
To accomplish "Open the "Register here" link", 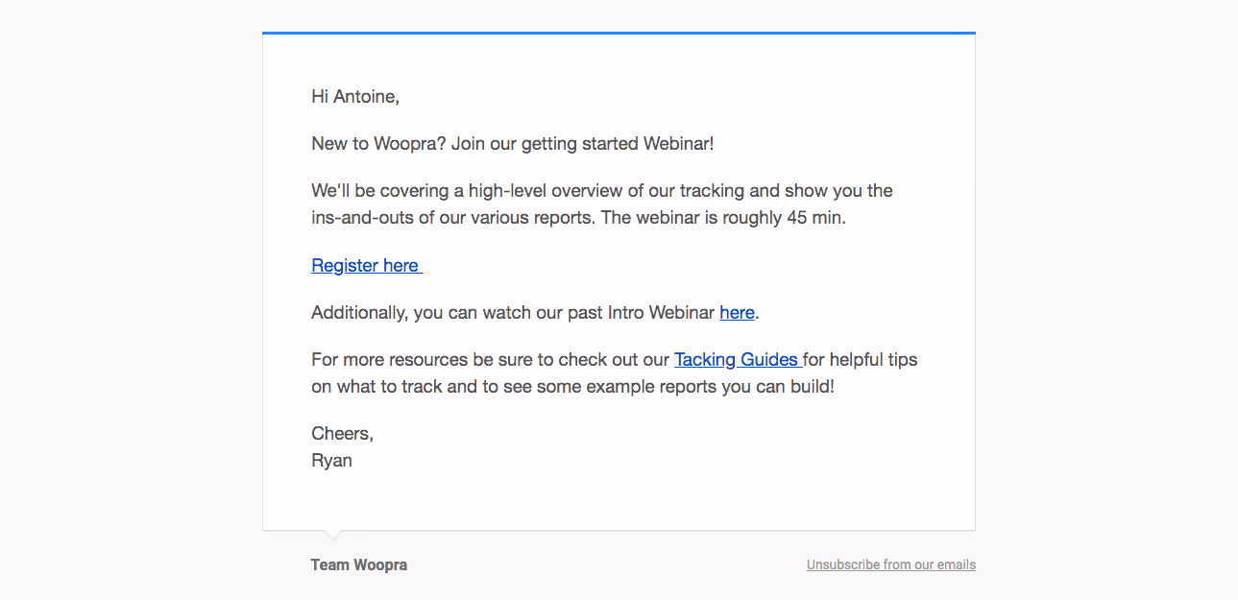I will [x=367, y=266].
